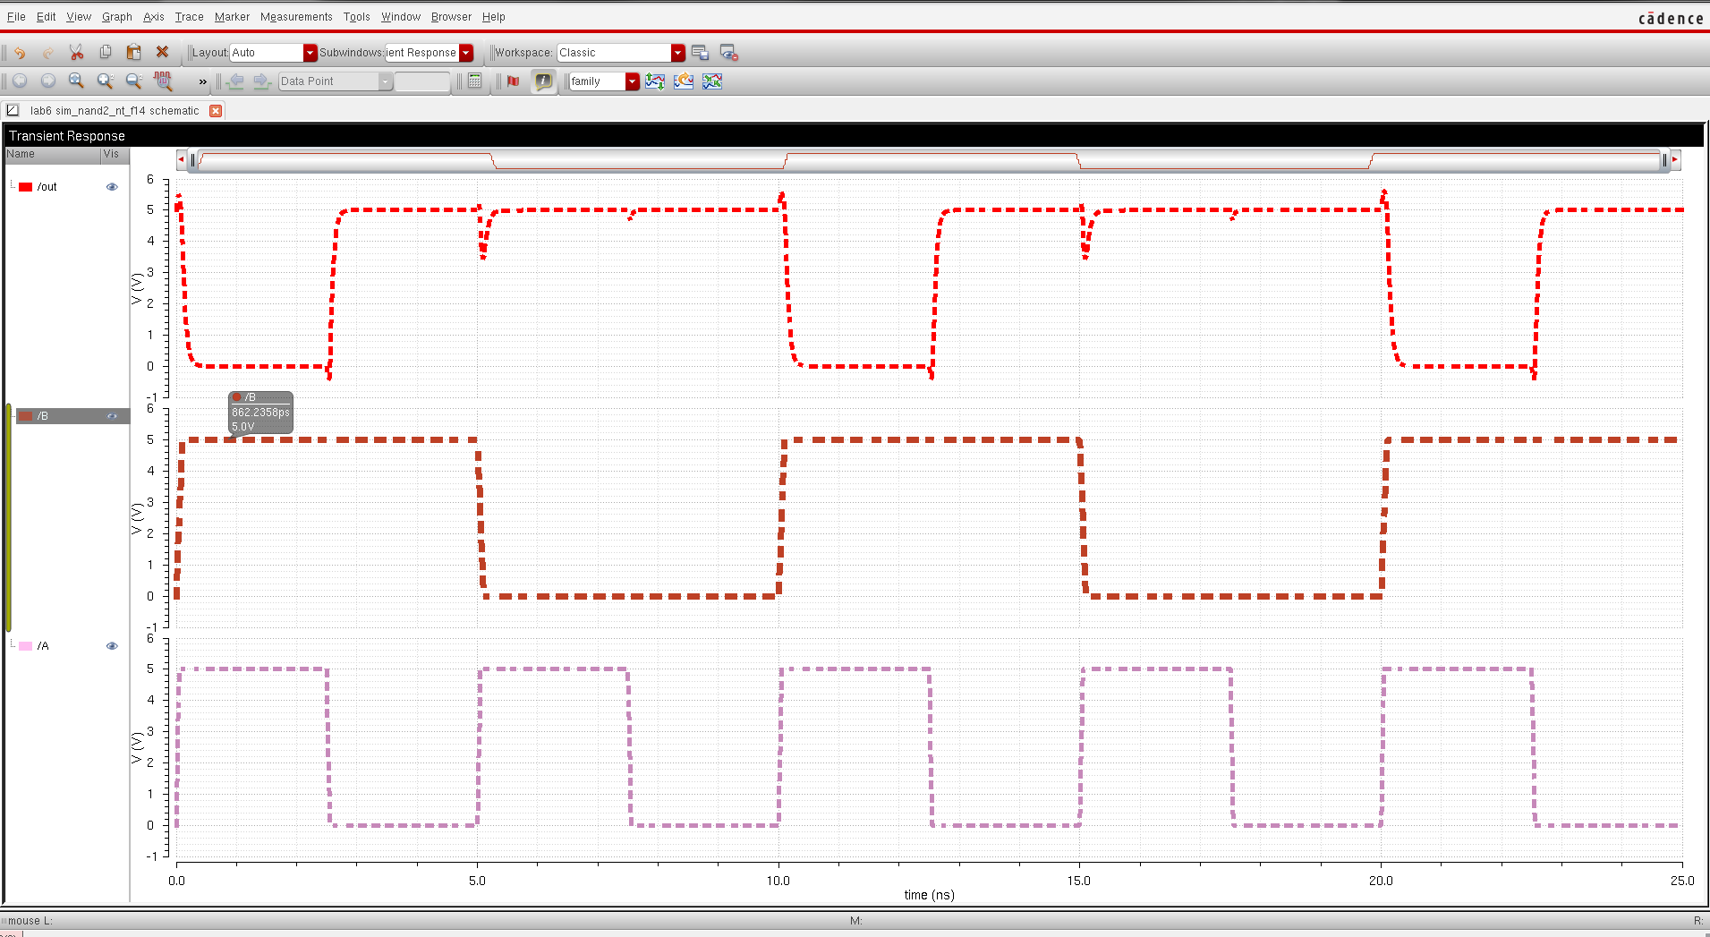
Task: Toggle the info tooltip balloon icon
Action: point(543,81)
